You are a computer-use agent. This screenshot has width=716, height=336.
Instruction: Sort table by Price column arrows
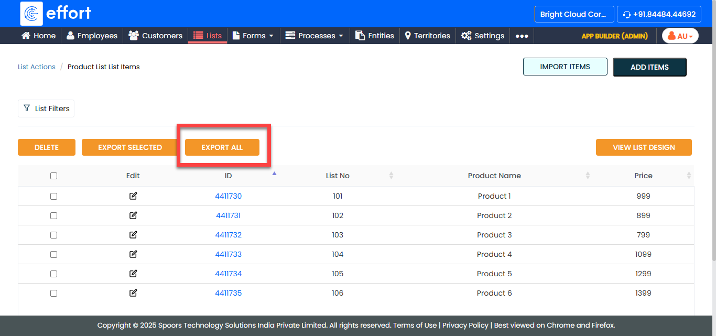[689, 176]
